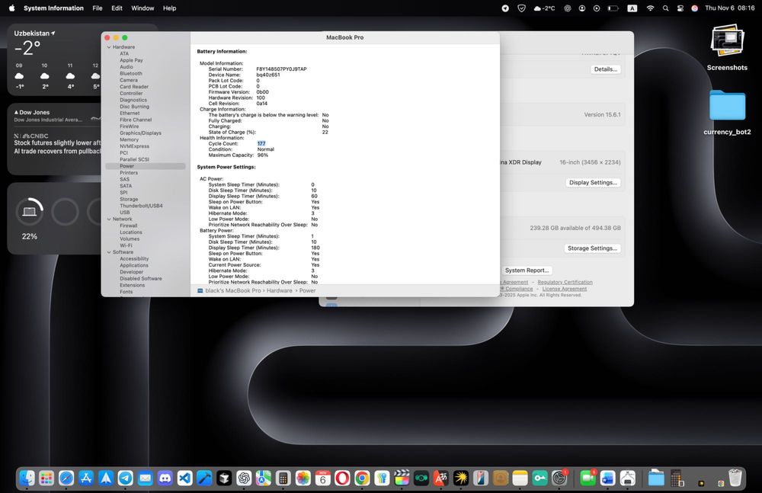Open the Help menu
Image resolution: width=762 pixels, height=493 pixels.
tap(169, 8)
